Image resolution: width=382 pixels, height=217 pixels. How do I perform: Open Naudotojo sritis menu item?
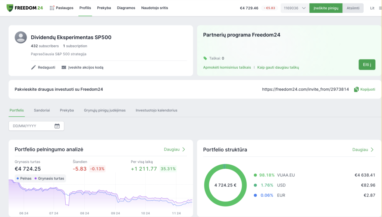click(x=154, y=8)
